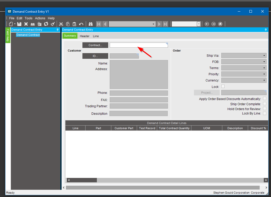Save the contract with the floppy disk icon
This screenshot has height=197, width=271.
tap(19, 24)
